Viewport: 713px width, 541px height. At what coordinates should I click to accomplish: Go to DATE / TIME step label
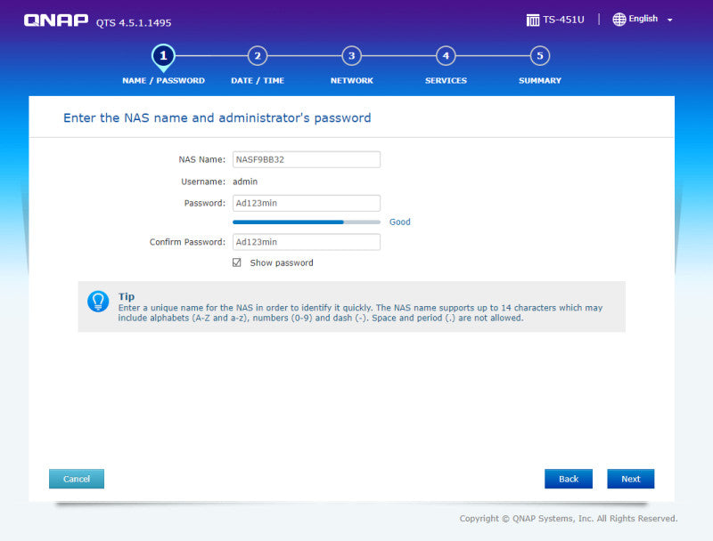coord(258,80)
